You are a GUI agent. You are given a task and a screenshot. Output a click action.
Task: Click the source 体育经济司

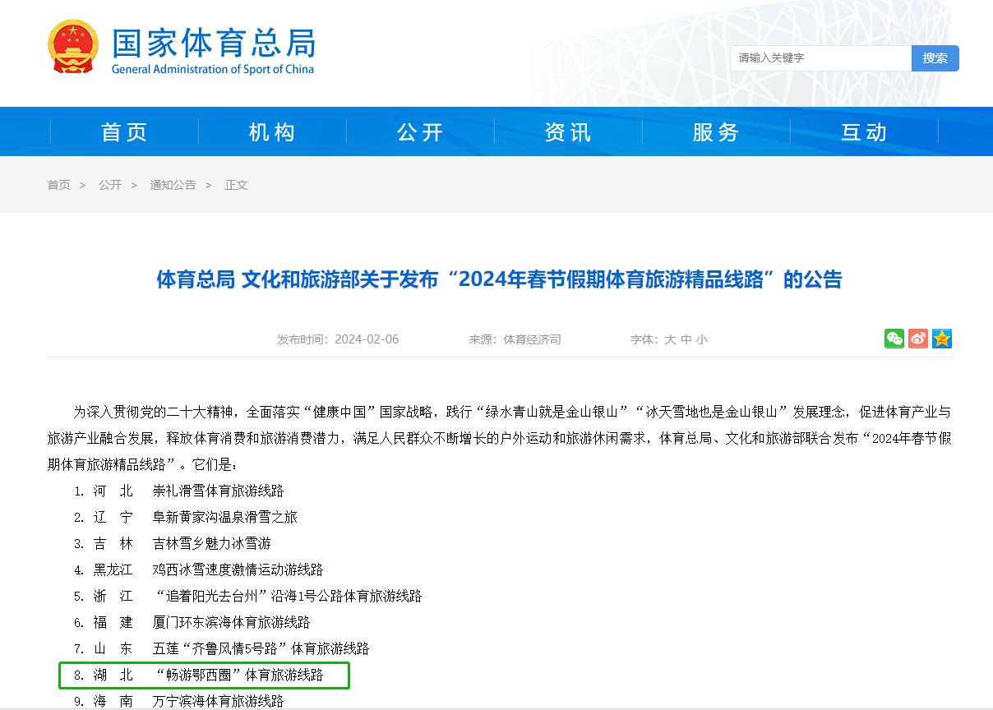533,339
